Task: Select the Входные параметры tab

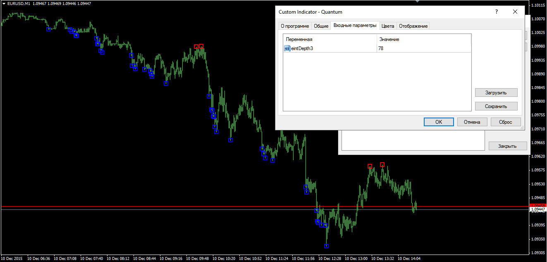Action: pos(355,25)
